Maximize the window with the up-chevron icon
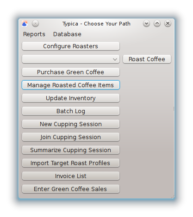 point(157,24)
